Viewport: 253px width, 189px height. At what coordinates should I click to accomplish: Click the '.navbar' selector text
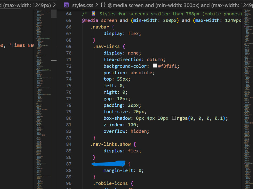[x=99, y=27]
